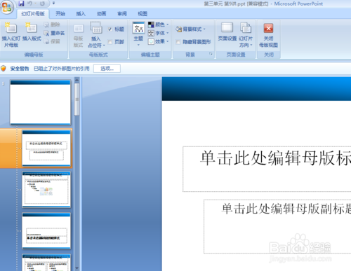Open the Office button menu
351x271 pixels.
point(6,7)
